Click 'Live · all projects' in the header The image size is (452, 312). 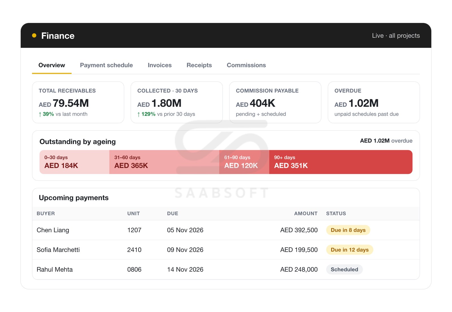396,36
